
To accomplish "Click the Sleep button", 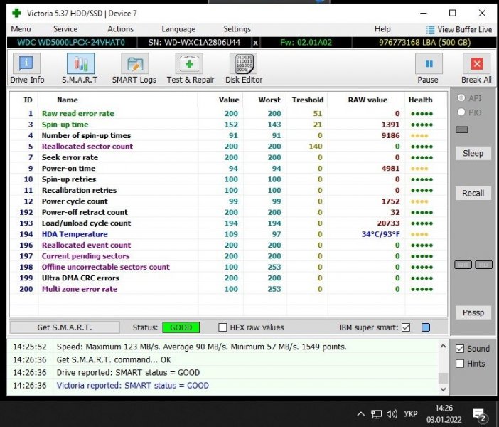I will point(473,153).
